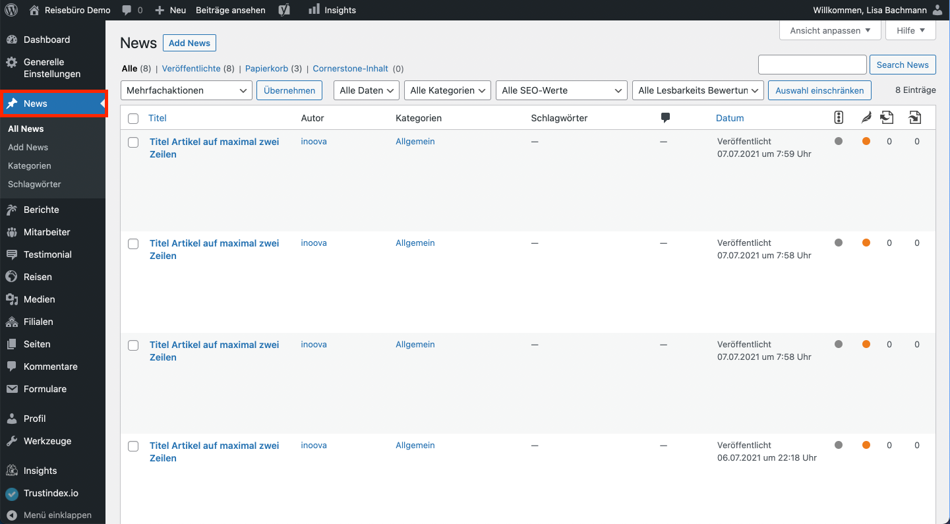Tick the select-all checkbox beside Titel

pos(133,119)
